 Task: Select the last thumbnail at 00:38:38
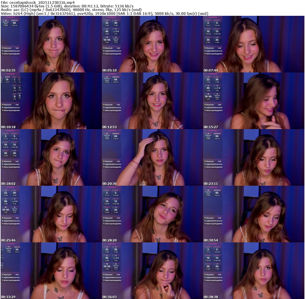253,271
